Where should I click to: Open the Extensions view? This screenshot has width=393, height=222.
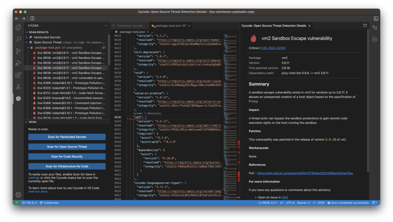(18, 75)
